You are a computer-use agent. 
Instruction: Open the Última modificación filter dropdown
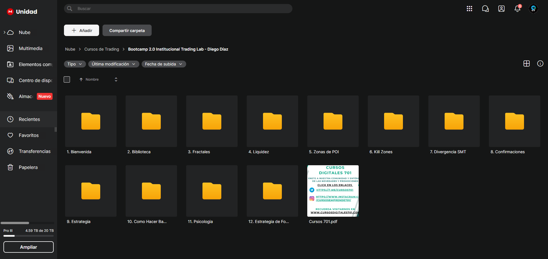pos(114,64)
